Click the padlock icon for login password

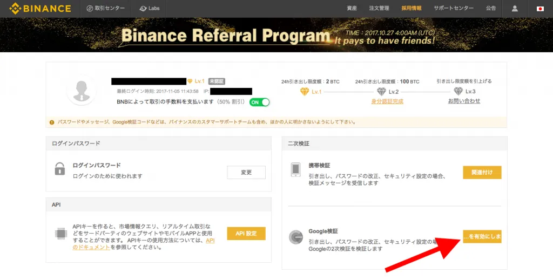(60, 169)
